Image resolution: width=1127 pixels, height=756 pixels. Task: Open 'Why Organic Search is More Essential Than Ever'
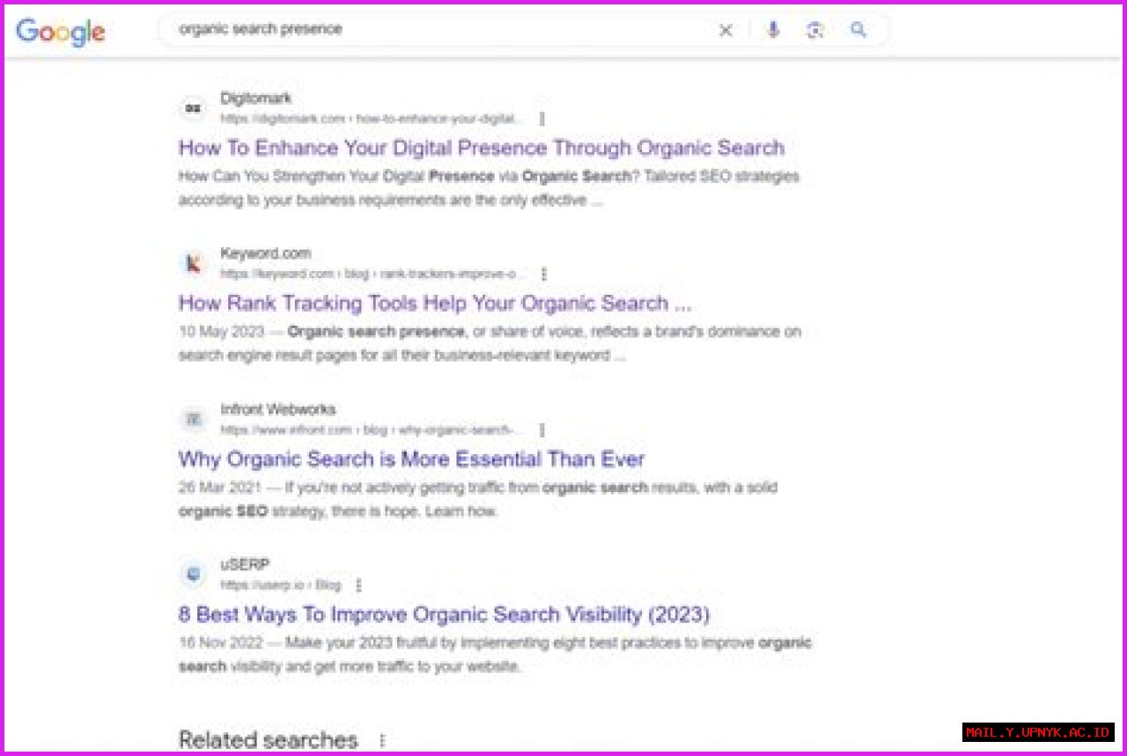click(x=411, y=459)
